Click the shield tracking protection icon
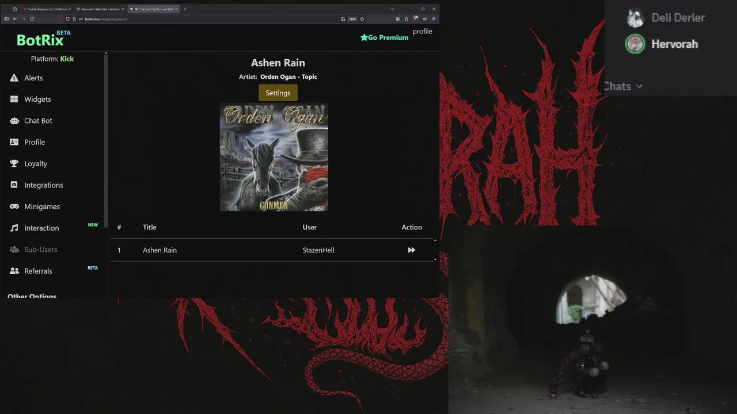The image size is (737, 414). point(67,19)
